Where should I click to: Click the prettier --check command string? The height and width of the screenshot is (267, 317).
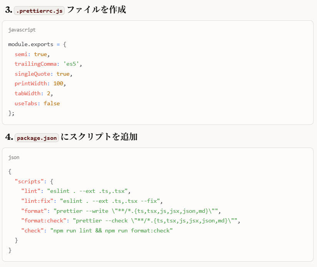(156, 221)
